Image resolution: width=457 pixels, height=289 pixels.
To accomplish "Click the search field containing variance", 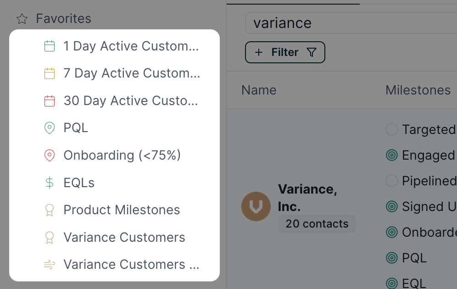I will coord(349,23).
